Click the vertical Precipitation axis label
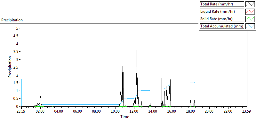This screenshot has height=119, width=256. coord(10,67)
